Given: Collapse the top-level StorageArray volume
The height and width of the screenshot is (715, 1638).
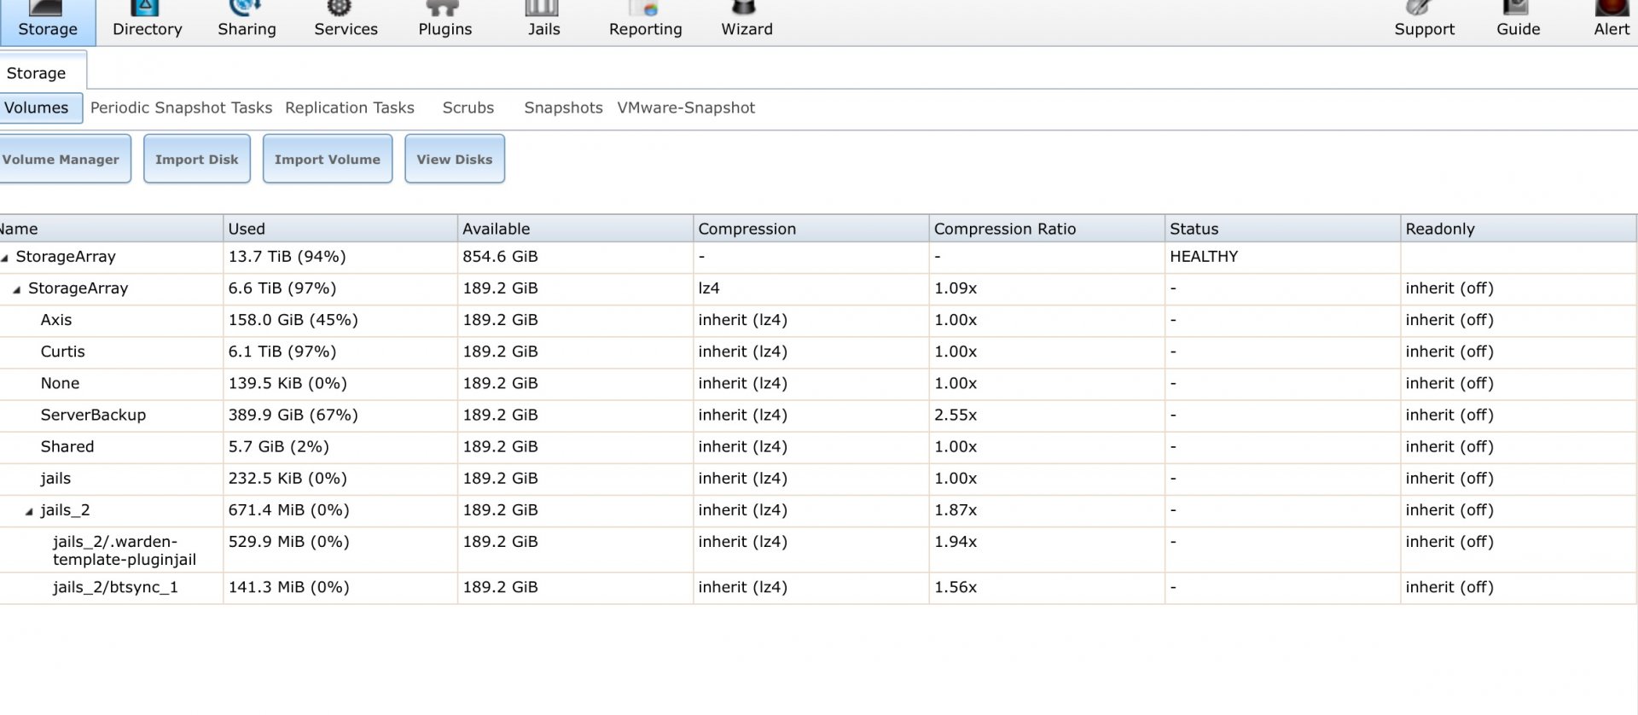Looking at the screenshot, I should [5, 258].
